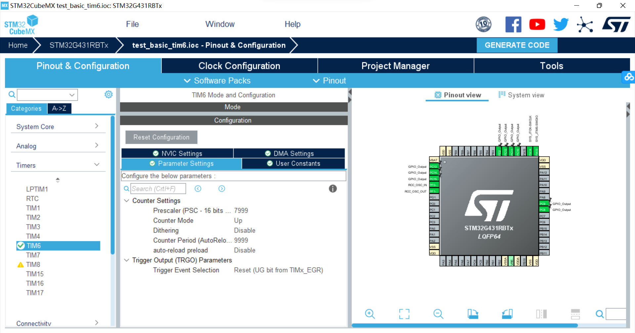Click the TIM8 warning icon
This screenshot has width=635, height=333.
click(x=21, y=265)
